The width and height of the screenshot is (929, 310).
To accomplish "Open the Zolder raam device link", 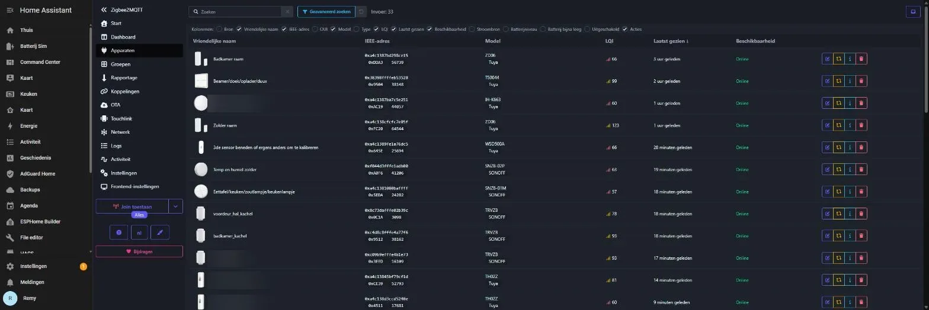I will click(225, 125).
